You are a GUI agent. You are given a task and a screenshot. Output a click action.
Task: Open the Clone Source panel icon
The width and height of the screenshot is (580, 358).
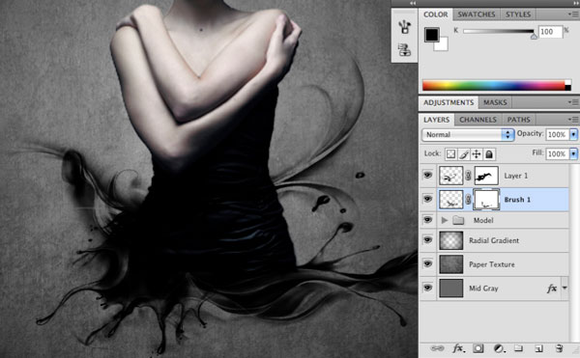coord(405,50)
